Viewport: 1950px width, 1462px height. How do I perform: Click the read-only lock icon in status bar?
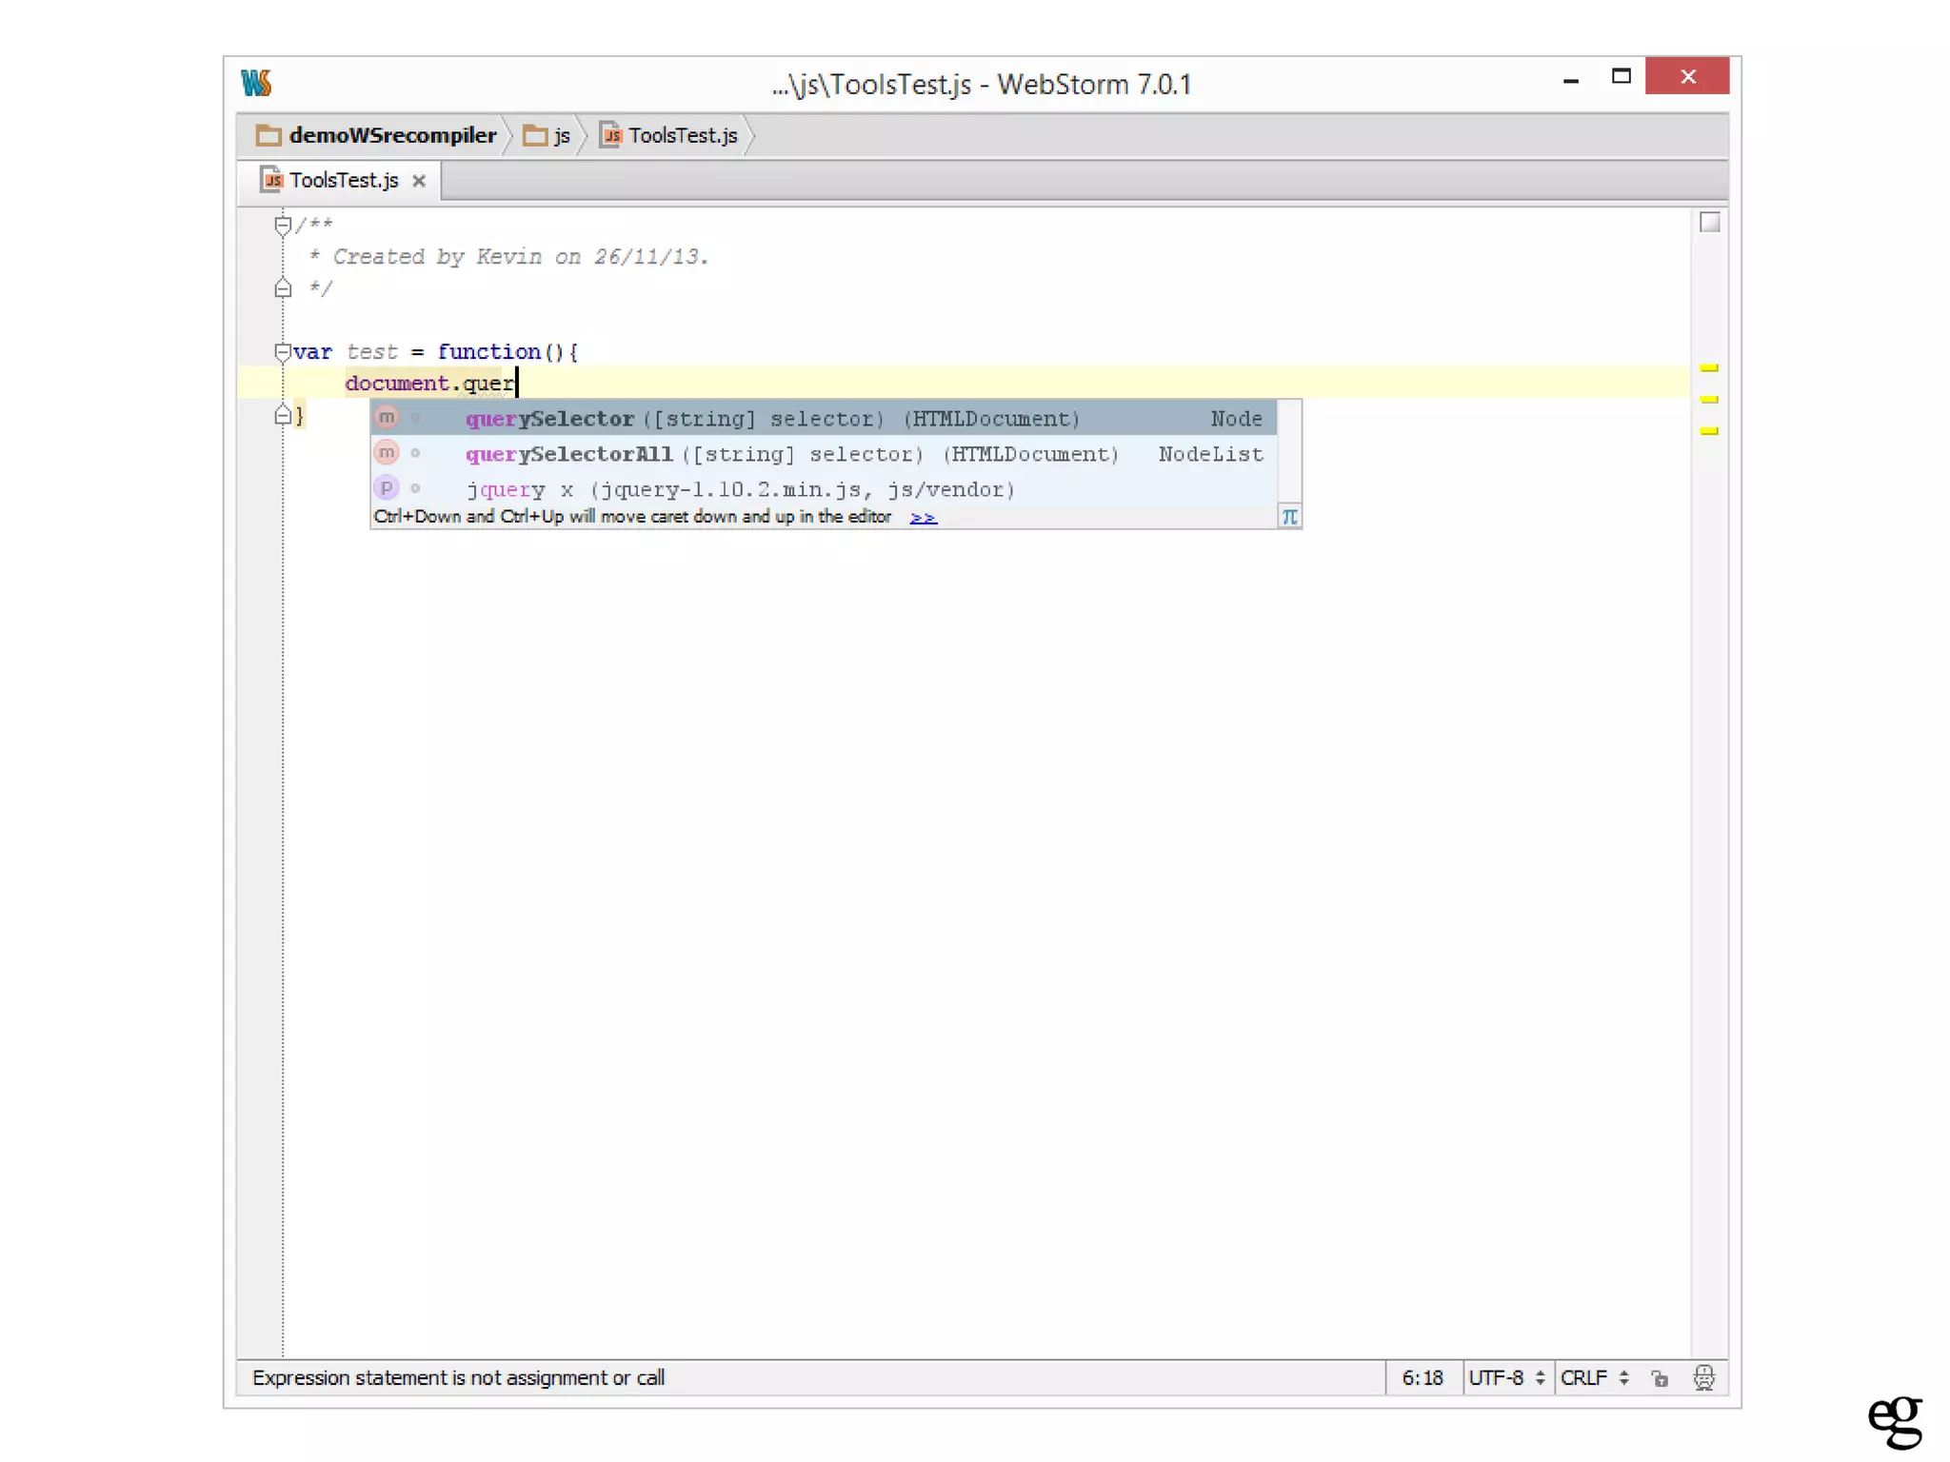coord(1660,1378)
